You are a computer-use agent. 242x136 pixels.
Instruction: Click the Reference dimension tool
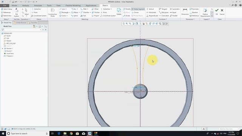(x=194, y=16)
